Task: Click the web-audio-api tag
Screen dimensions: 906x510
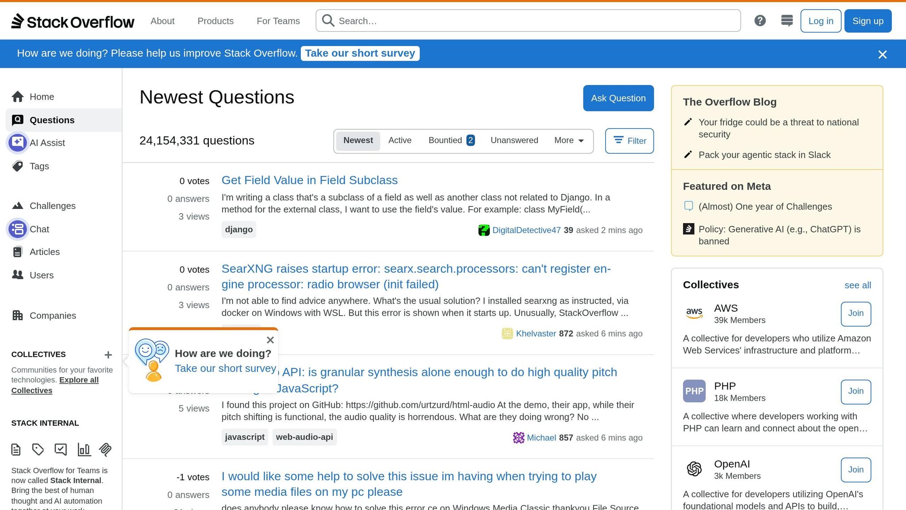Action: coord(304,437)
